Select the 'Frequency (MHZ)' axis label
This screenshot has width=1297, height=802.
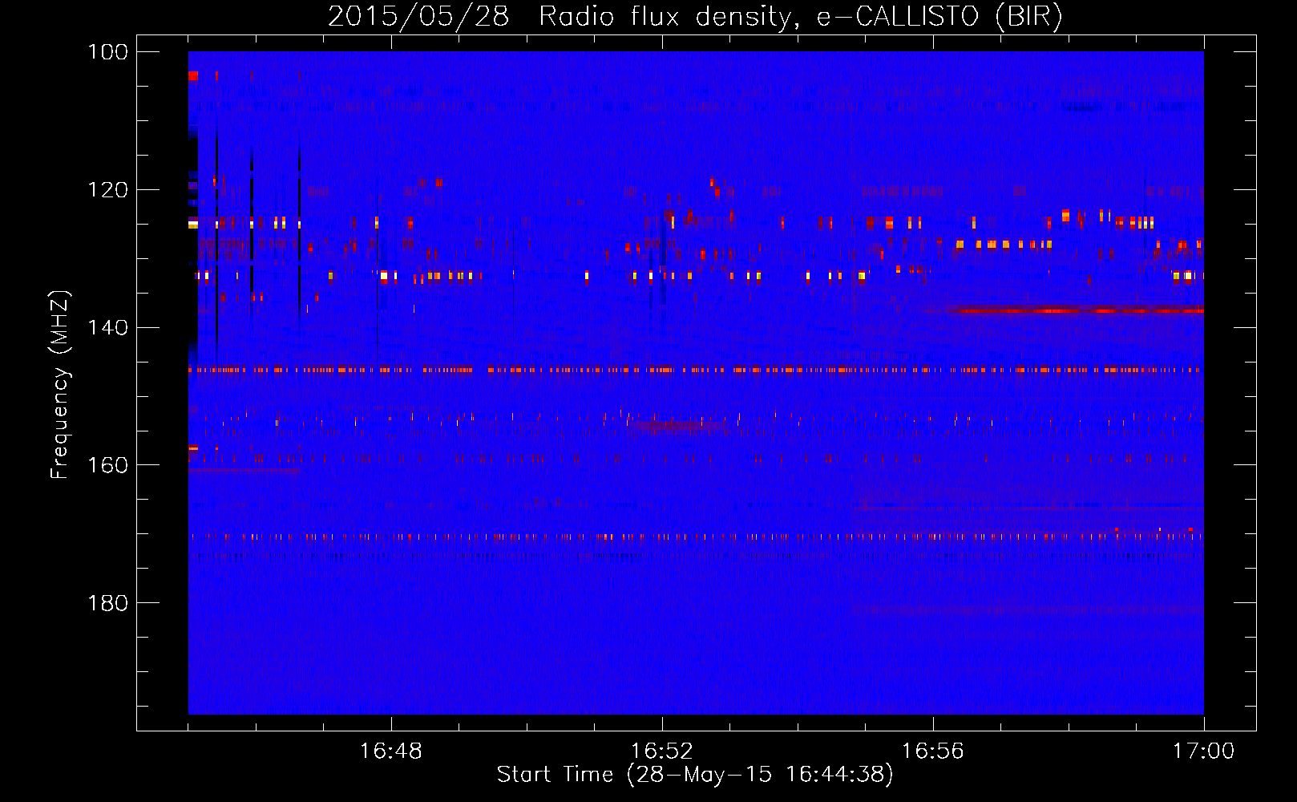pyautogui.click(x=60, y=385)
